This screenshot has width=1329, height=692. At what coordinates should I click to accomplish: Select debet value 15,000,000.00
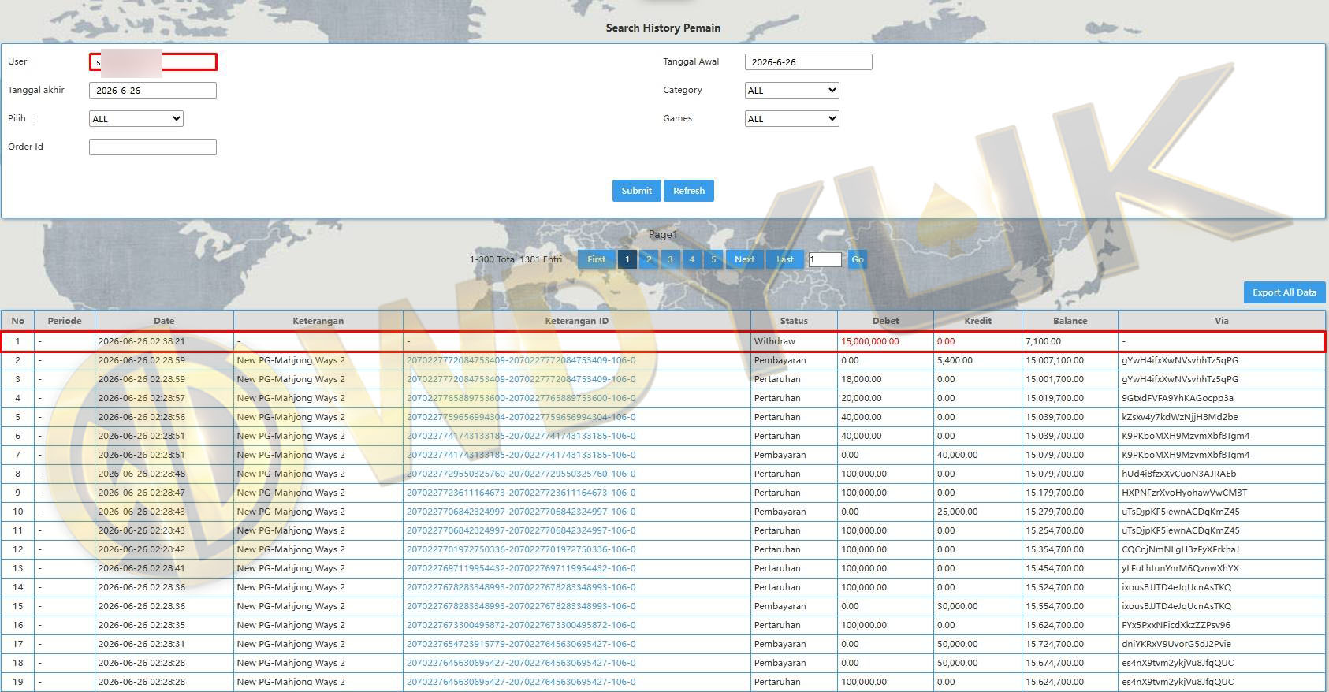point(870,341)
